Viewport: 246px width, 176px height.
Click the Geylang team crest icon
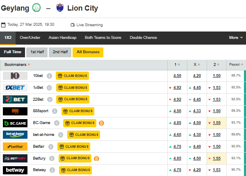pos(36,8)
